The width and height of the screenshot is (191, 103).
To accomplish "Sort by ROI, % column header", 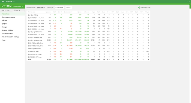I will click(x=54, y=12).
